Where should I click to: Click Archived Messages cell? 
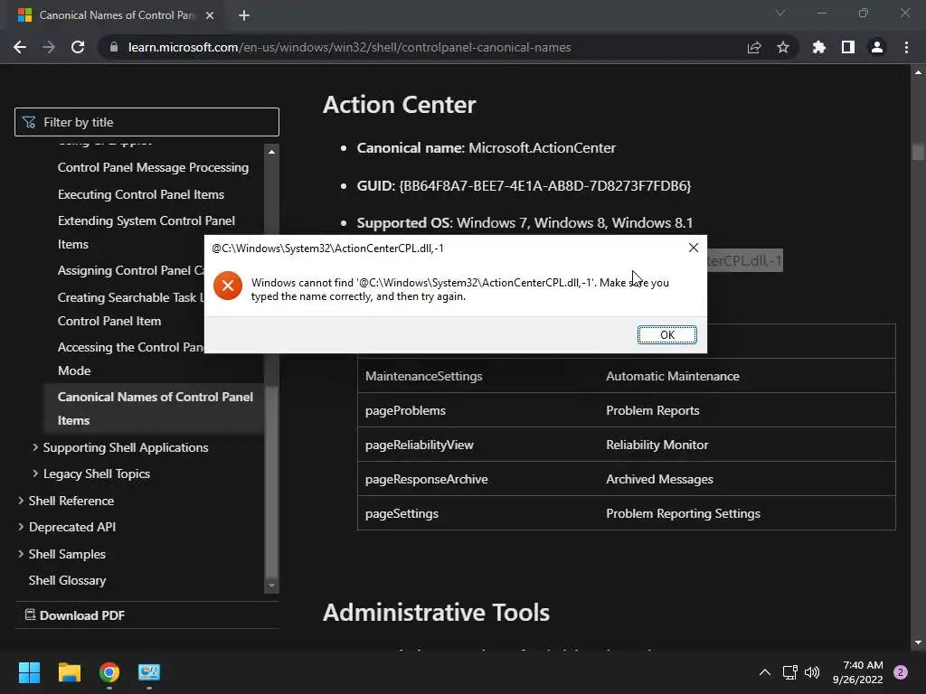click(659, 479)
